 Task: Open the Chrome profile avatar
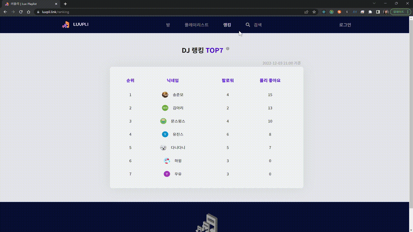pyautogui.click(x=386, y=12)
